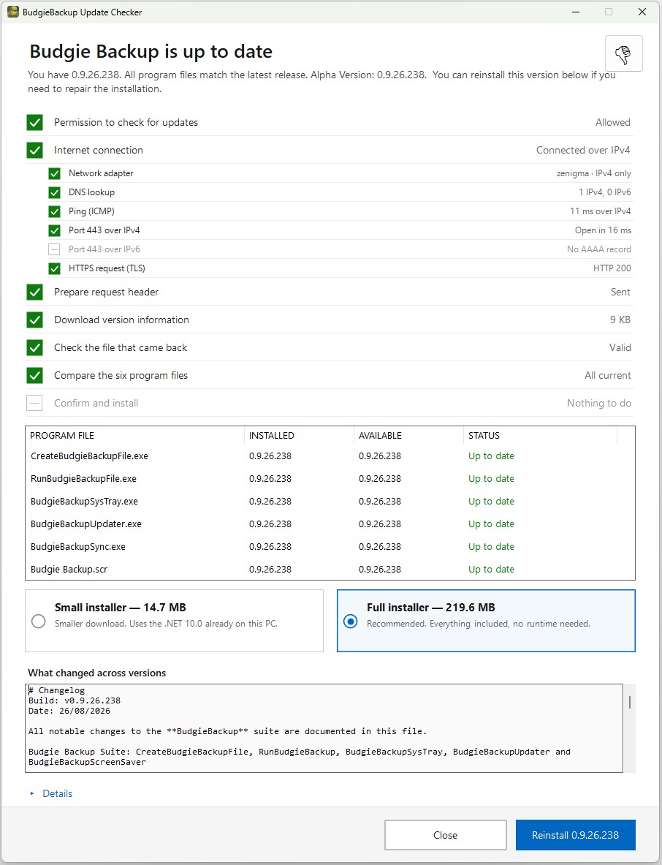Select the RunBudgieBackupFile.exe row
This screenshot has height=865, width=662.
click(x=330, y=479)
